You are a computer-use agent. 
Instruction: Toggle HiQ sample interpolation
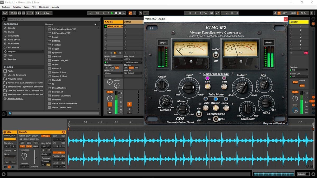click(x=22, y=146)
